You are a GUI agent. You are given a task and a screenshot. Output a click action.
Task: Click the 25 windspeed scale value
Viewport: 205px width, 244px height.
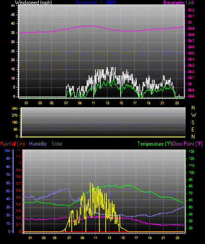coord(13,51)
